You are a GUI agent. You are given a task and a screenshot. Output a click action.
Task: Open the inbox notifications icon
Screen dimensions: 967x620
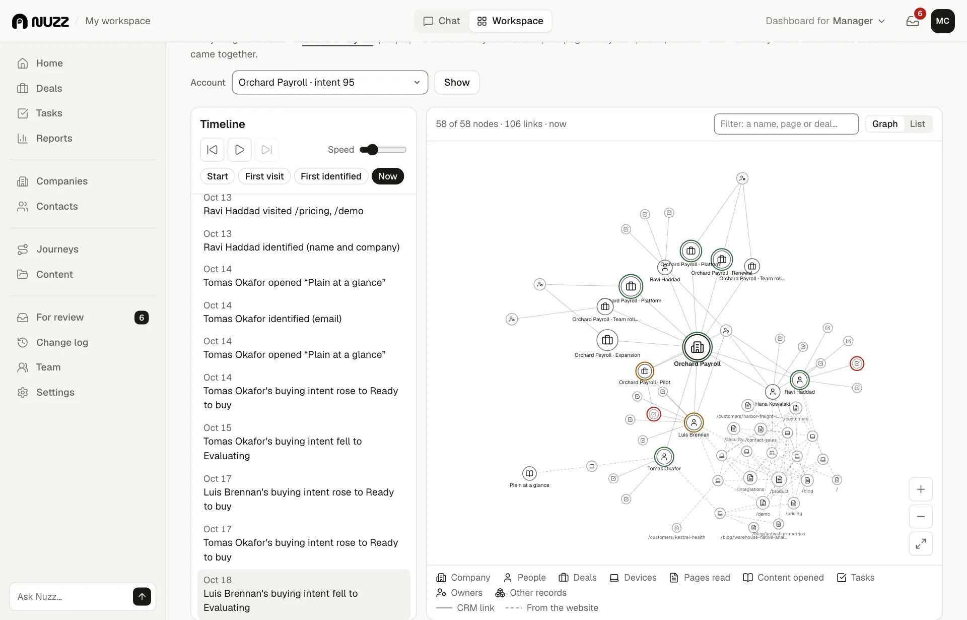tap(913, 21)
